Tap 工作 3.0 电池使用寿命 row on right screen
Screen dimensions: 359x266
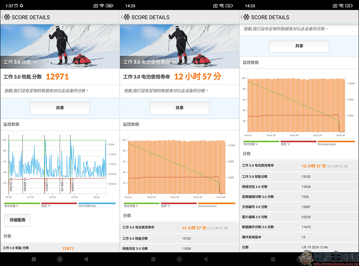point(299,166)
